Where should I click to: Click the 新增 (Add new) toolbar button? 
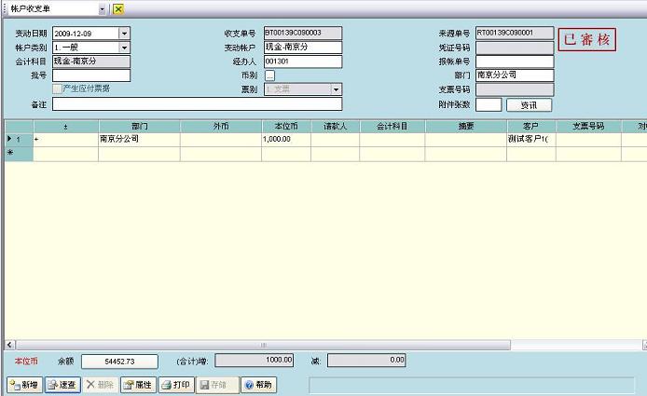(24, 384)
